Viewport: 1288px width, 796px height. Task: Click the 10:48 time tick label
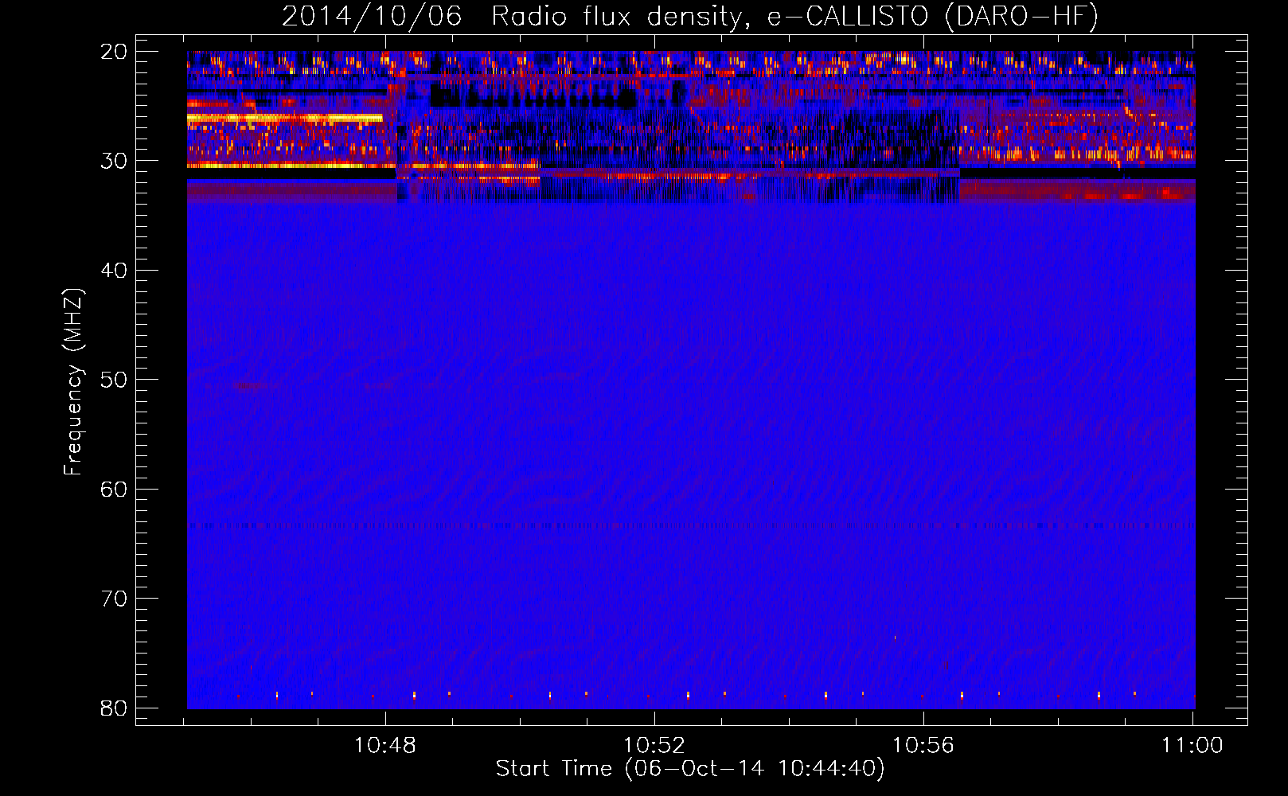pyautogui.click(x=385, y=745)
